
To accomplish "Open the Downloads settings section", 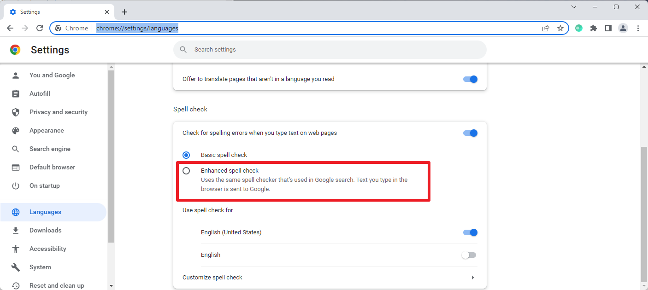I will click(45, 230).
